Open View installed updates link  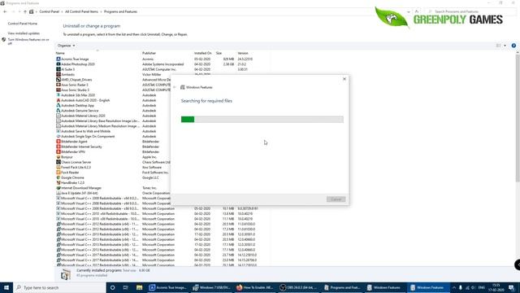tap(24, 33)
